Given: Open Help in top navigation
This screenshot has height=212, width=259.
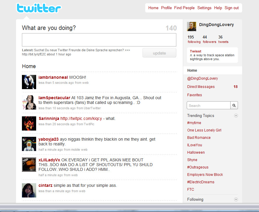Looking at the screenshot, I should [218, 8].
